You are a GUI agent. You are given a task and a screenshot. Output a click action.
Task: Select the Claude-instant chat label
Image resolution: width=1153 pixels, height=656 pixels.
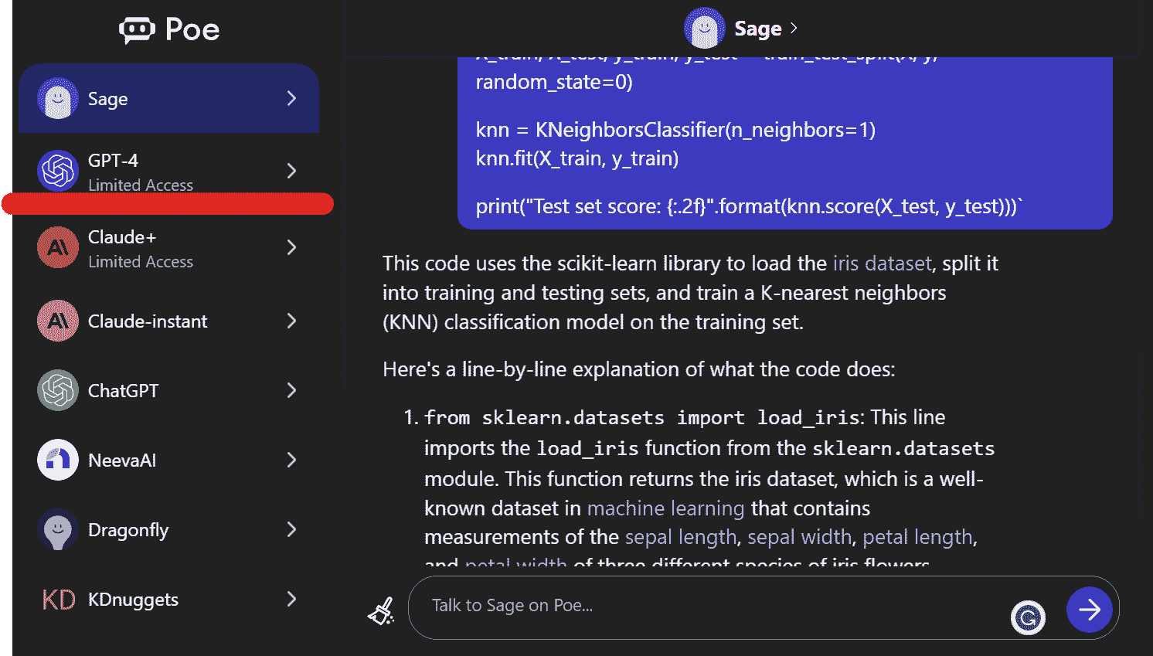(148, 321)
